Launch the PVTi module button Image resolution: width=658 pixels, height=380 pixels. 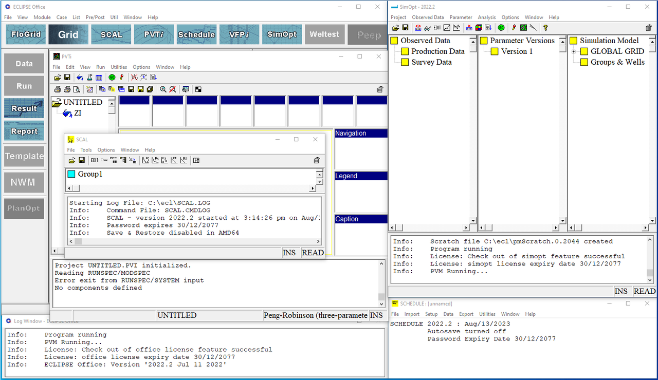click(x=154, y=34)
